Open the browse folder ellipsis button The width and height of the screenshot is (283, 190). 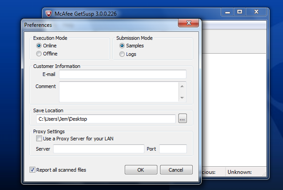[182, 118]
